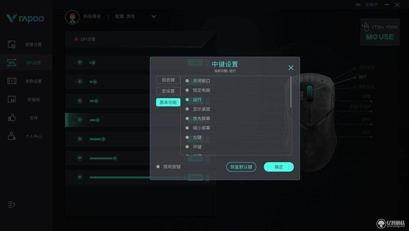Switch to the 宏设置 tab
Image resolution: width=409 pixels, height=231 pixels.
168,91
